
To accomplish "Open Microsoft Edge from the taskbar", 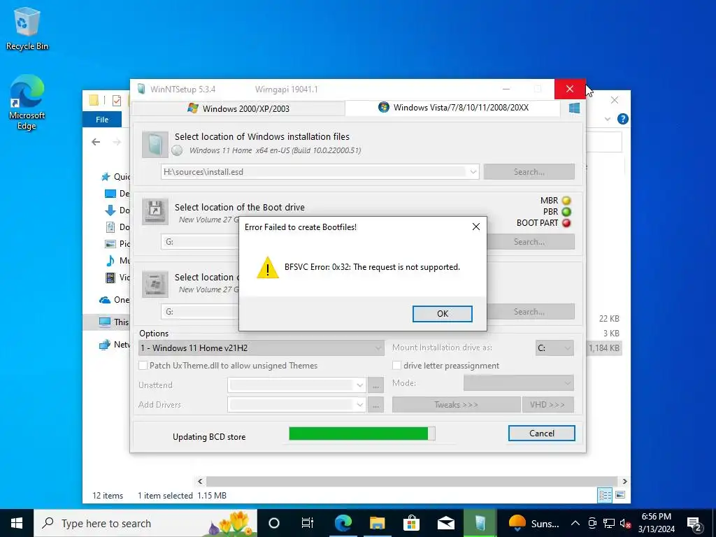I will tap(343, 523).
